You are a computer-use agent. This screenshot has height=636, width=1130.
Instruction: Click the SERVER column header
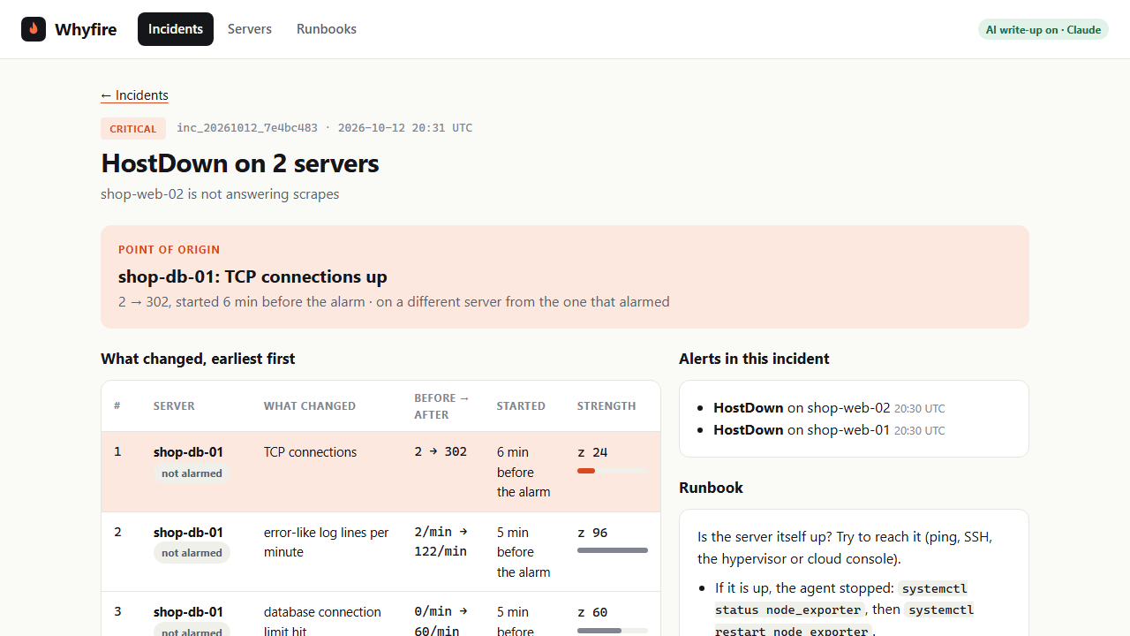[x=174, y=406]
